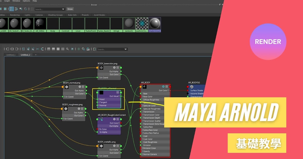The height and width of the screenshot is (159, 303).
Task: Set nodes to custom view mode
Action: pos(63,49)
